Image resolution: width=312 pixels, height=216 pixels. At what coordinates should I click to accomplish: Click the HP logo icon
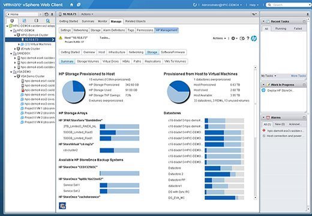pos(254,38)
